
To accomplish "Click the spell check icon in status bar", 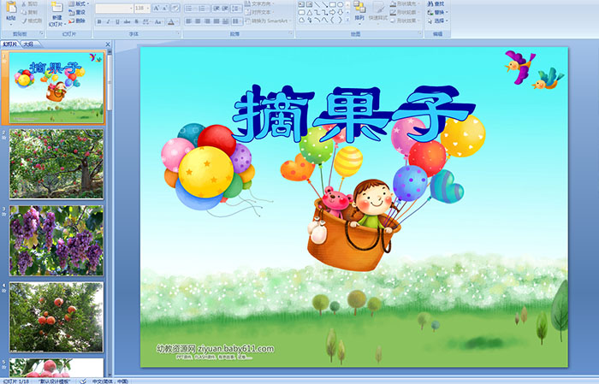I will click(83, 381).
